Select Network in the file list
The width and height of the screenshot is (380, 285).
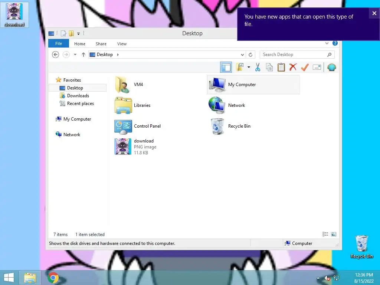click(x=227, y=105)
